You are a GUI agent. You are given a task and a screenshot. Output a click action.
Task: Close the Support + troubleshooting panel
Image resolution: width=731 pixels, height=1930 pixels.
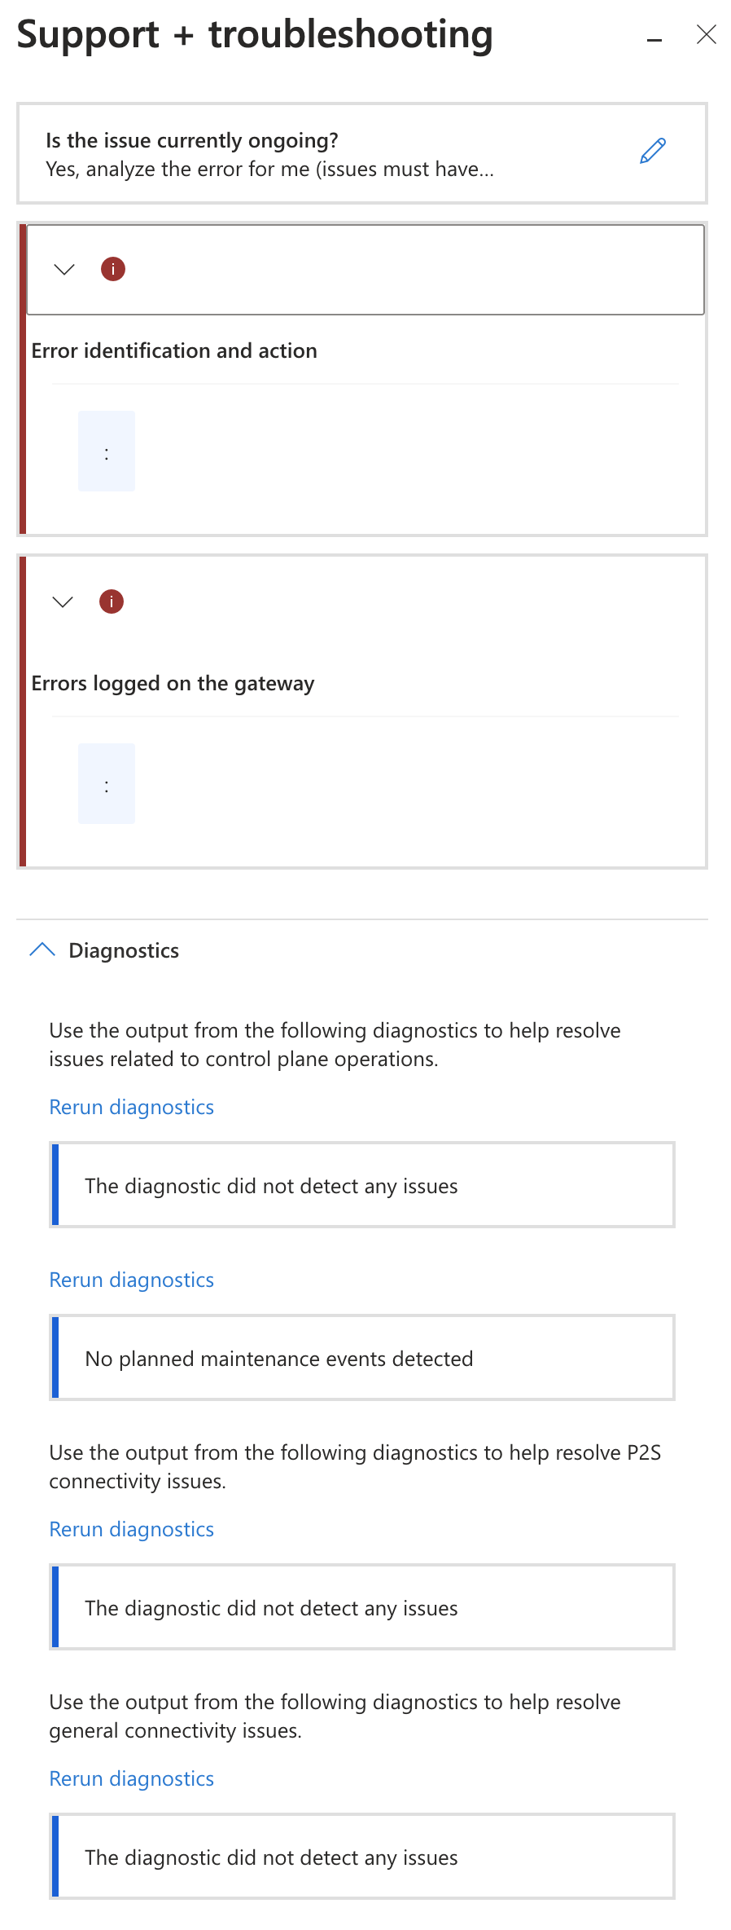point(705,34)
